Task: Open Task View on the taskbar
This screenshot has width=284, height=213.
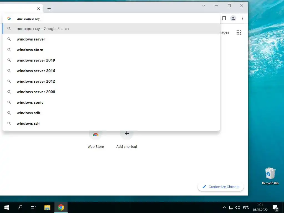Action: click(33, 207)
